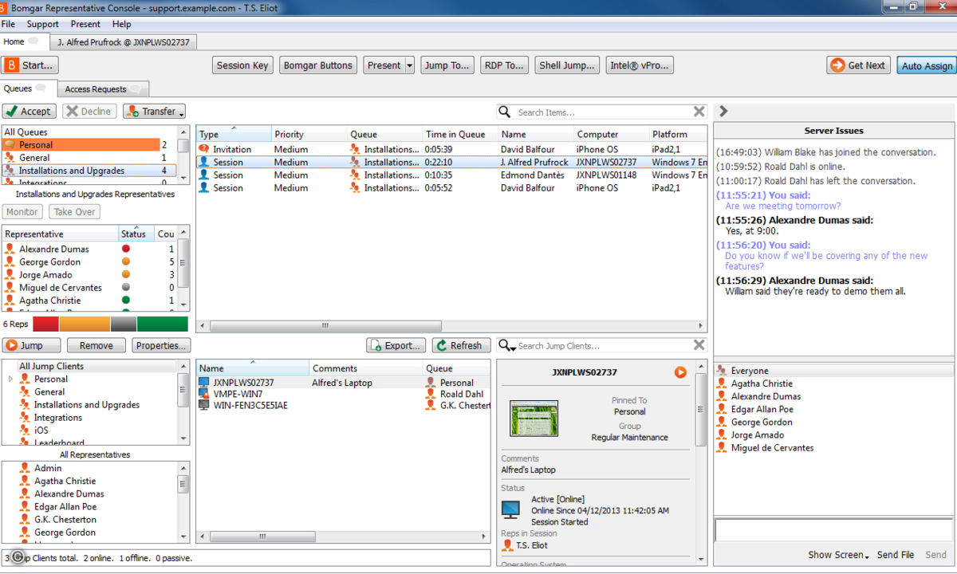Select VMPE-WIN7 Jump Client computer icon
The width and height of the screenshot is (957, 574).
pyautogui.click(x=204, y=394)
